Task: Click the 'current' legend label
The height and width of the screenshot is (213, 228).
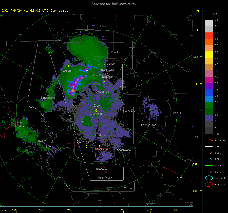Action: [220, 178]
